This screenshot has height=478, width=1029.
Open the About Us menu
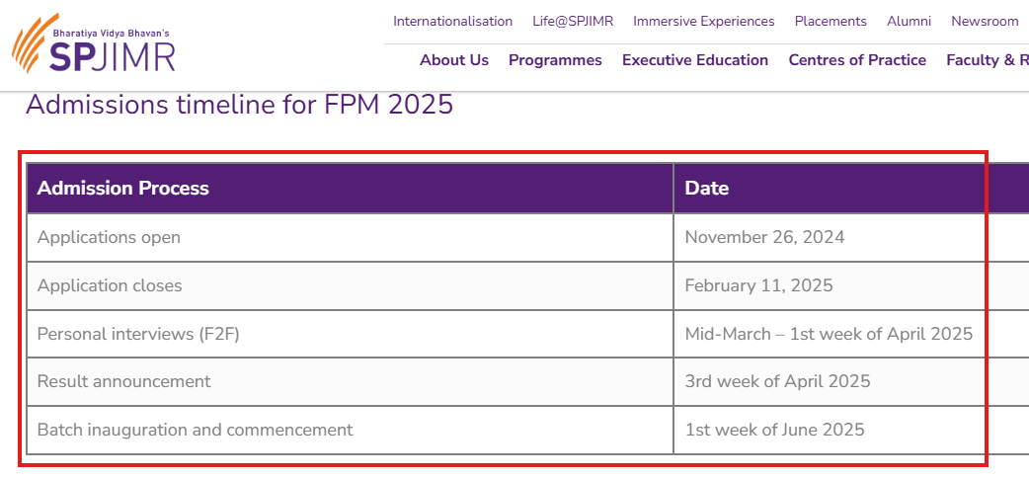coord(454,60)
